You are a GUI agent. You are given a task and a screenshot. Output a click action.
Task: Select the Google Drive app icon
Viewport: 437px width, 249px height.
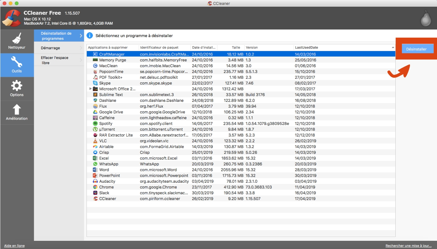click(x=95, y=112)
